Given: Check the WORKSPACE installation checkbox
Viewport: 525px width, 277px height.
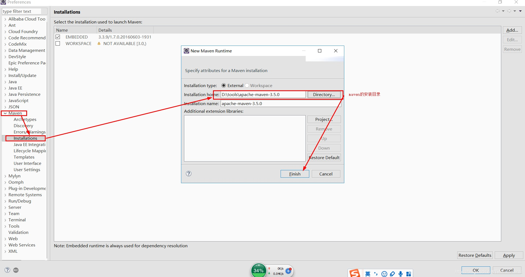Looking at the screenshot, I should [x=58, y=43].
